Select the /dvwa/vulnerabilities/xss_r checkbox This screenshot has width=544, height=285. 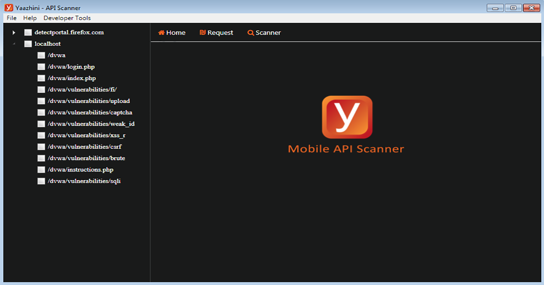coord(42,135)
